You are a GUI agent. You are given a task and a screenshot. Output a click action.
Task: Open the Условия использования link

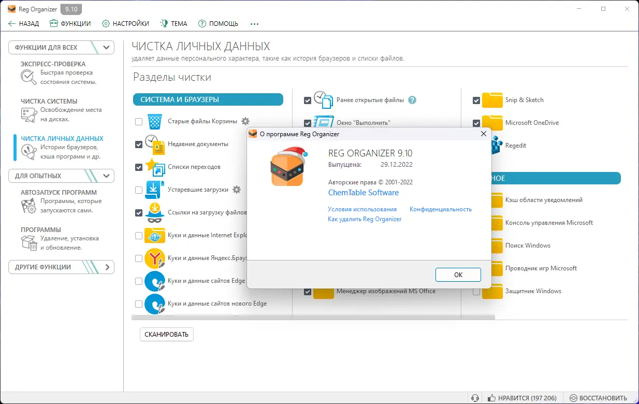click(362, 209)
